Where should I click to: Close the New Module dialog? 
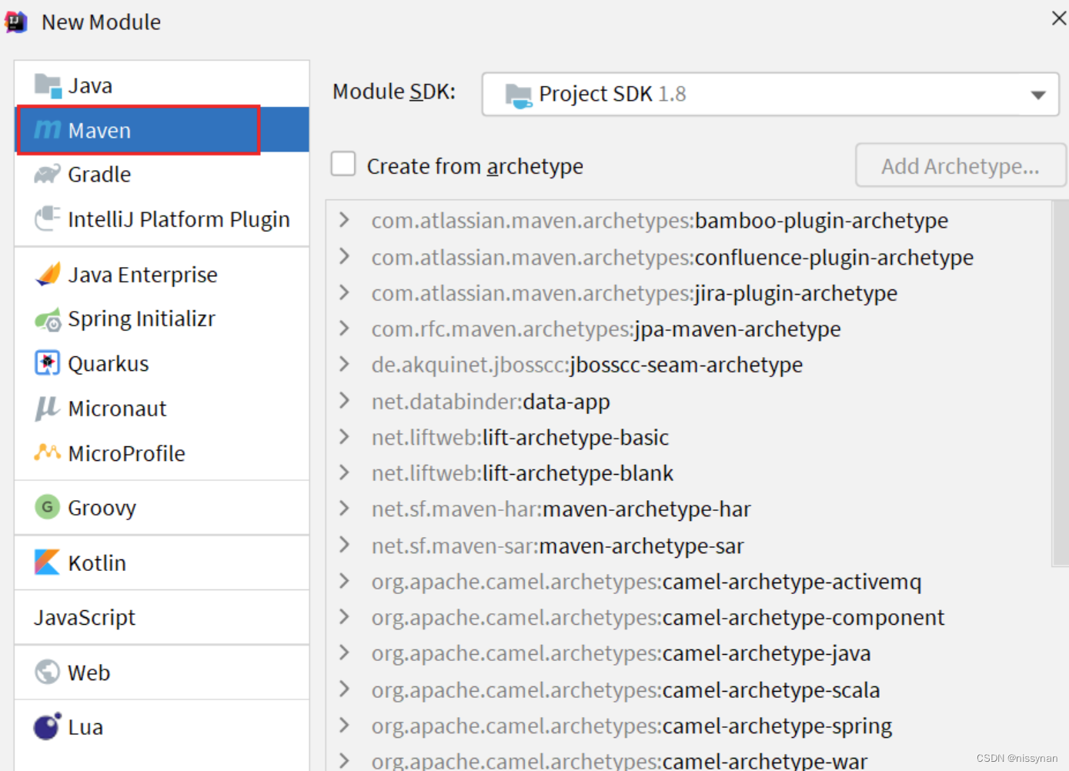[1059, 18]
